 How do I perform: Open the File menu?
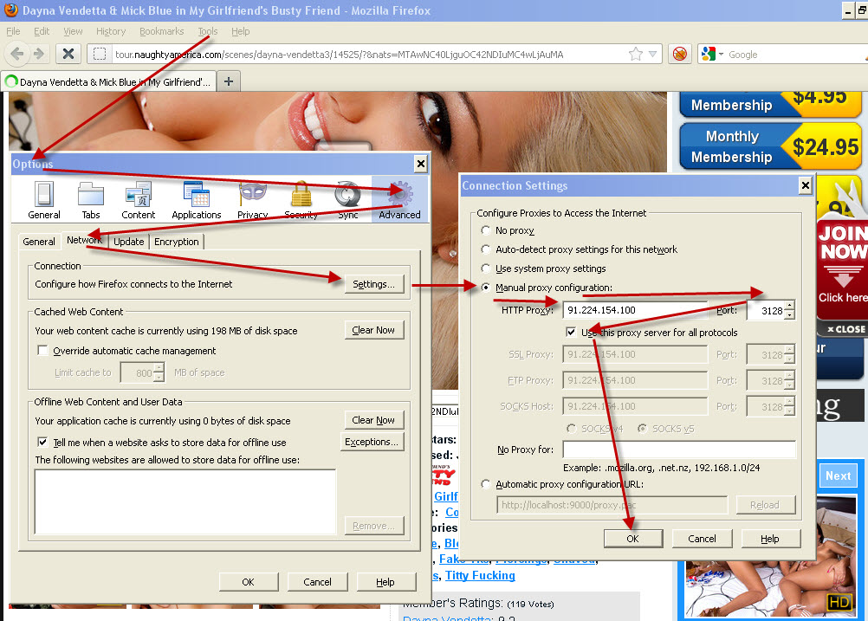[x=13, y=31]
